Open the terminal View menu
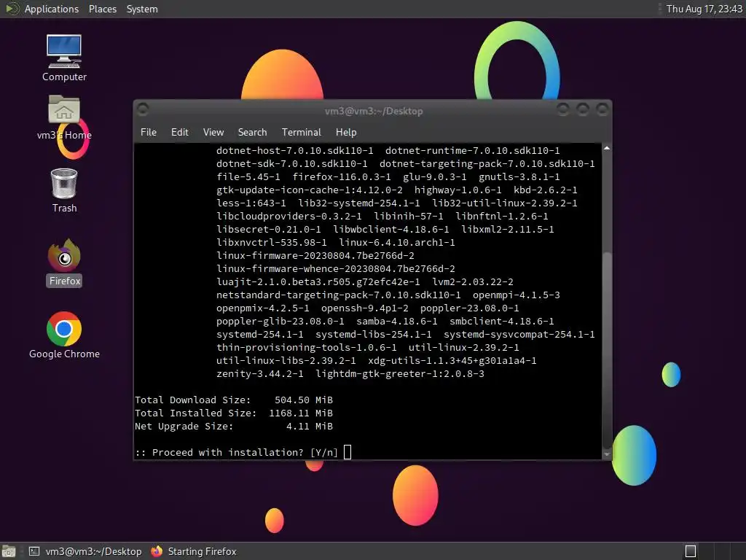This screenshot has height=560, width=746. (x=213, y=133)
